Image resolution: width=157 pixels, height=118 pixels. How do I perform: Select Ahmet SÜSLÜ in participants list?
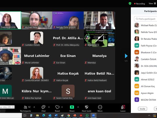[146, 79]
